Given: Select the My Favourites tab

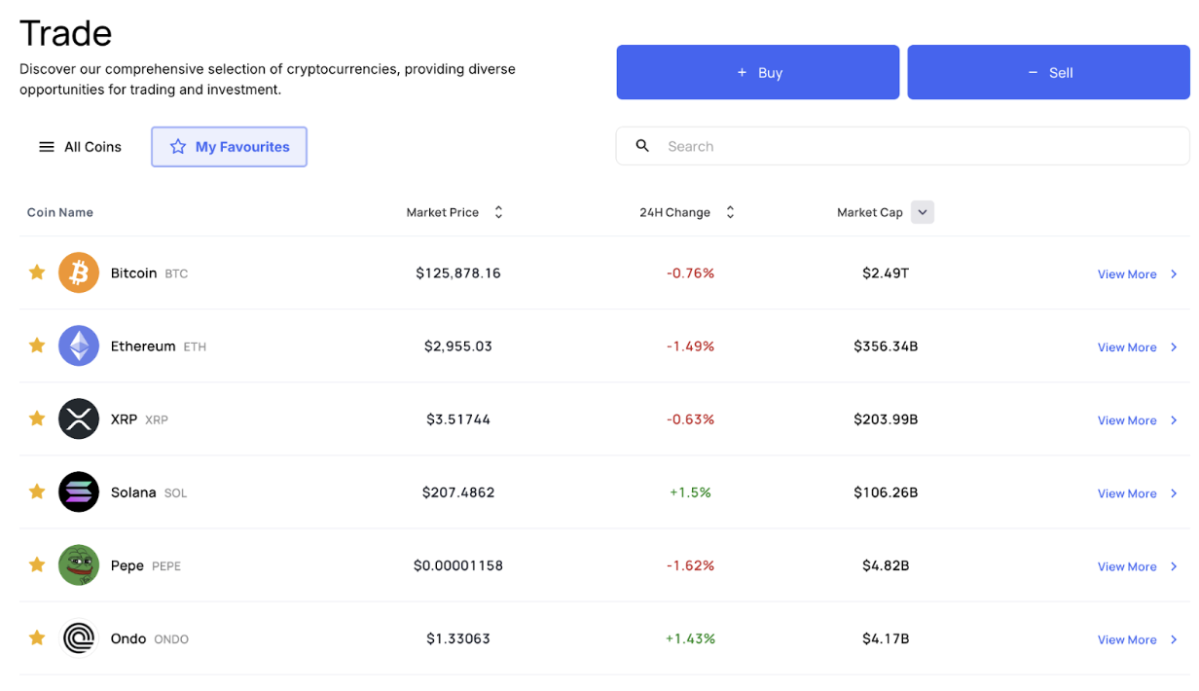Looking at the screenshot, I should pyautogui.click(x=229, y=147).
